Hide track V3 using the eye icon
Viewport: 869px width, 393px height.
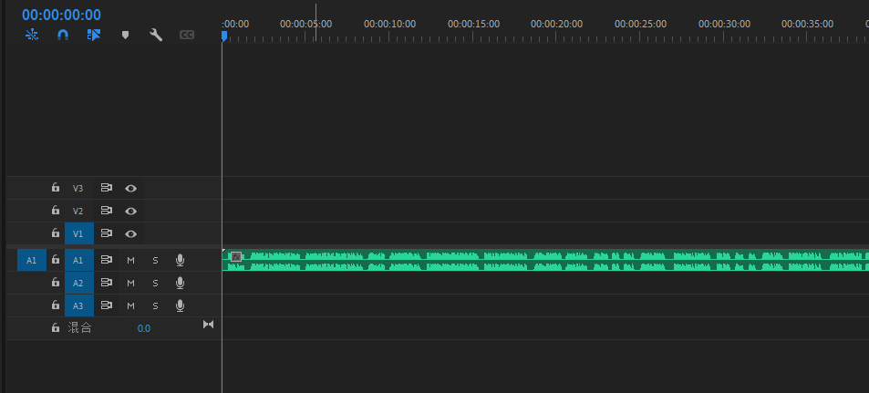131,188
